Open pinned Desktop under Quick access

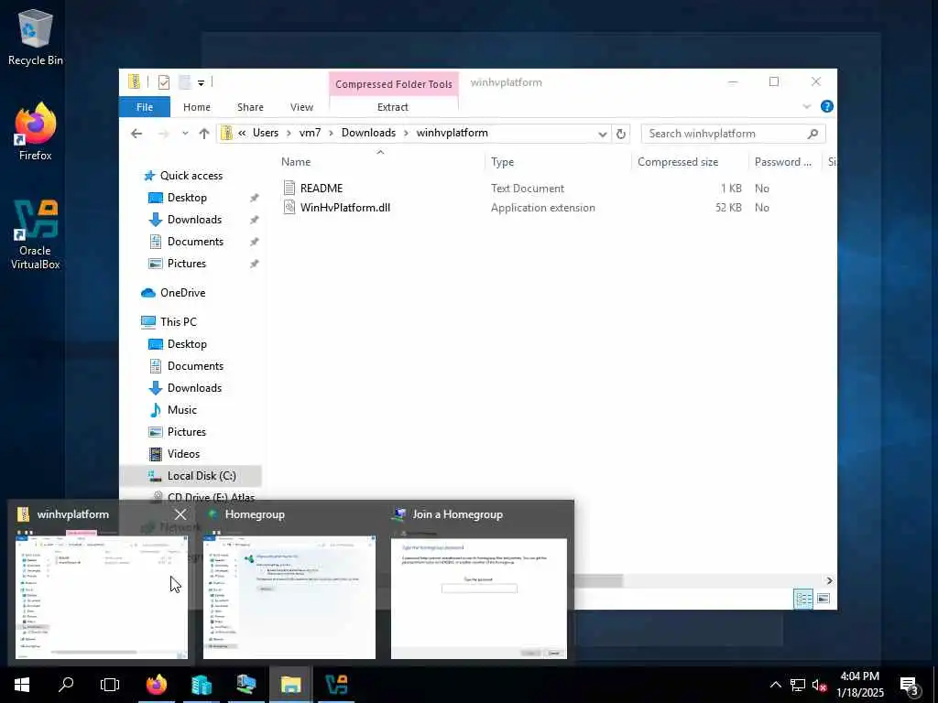(187, 198)
